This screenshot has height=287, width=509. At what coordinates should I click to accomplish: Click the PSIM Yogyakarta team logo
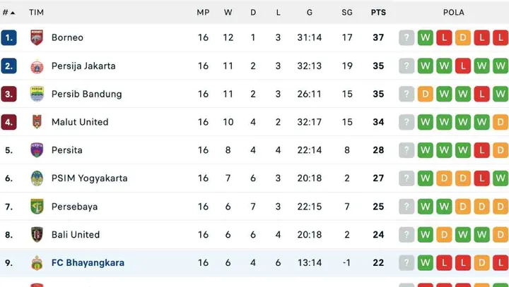37,178
